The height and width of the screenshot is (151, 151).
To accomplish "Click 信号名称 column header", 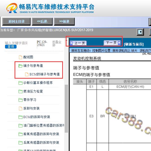I will coord(130,82).
